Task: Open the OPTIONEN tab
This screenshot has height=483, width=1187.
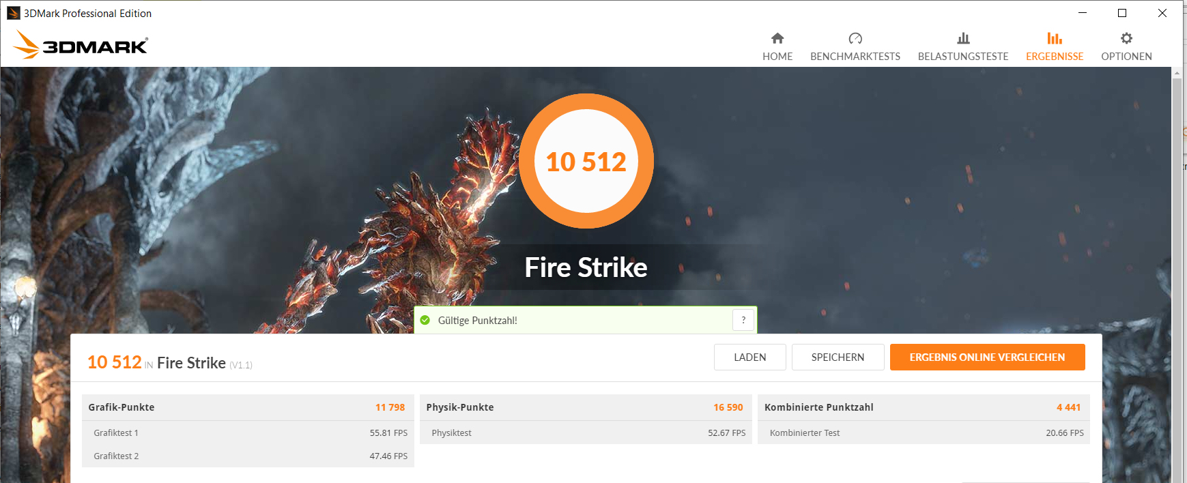Action: (1126, 46)
